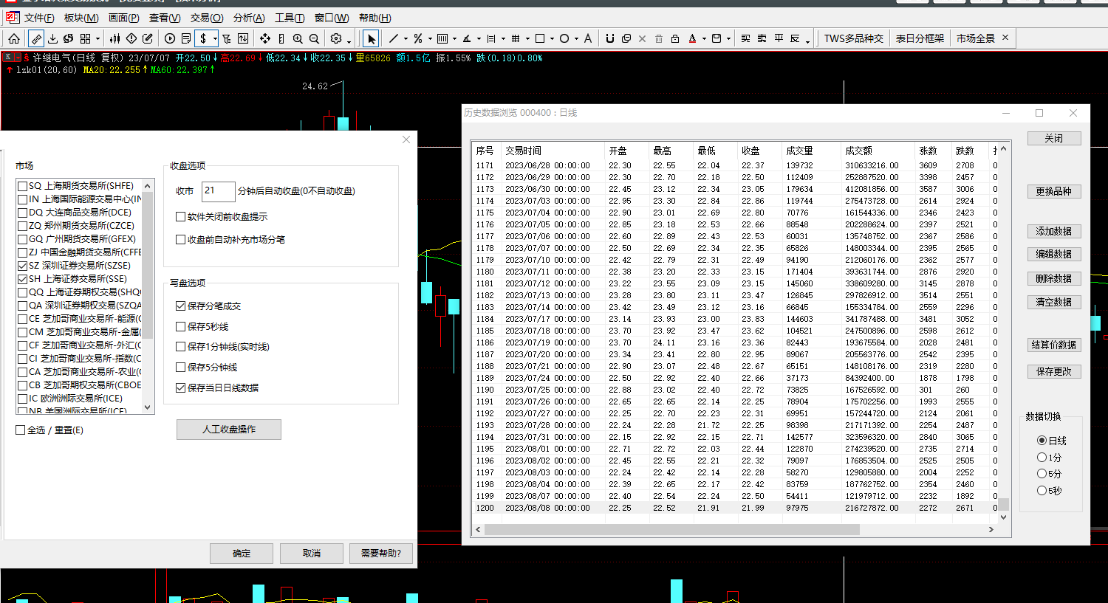Click the 卖 sell button in toolbar
1108x603 pixels.
pyautogui.click(x=762, y=38)
